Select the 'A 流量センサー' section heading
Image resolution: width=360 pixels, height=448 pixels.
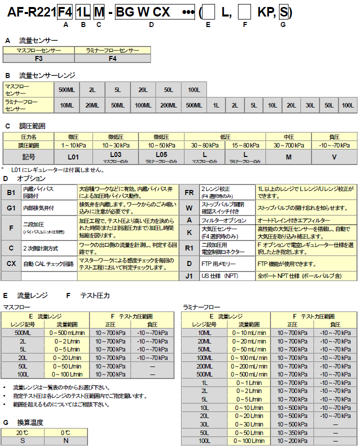pyautogui.click(x=31, y=40)
